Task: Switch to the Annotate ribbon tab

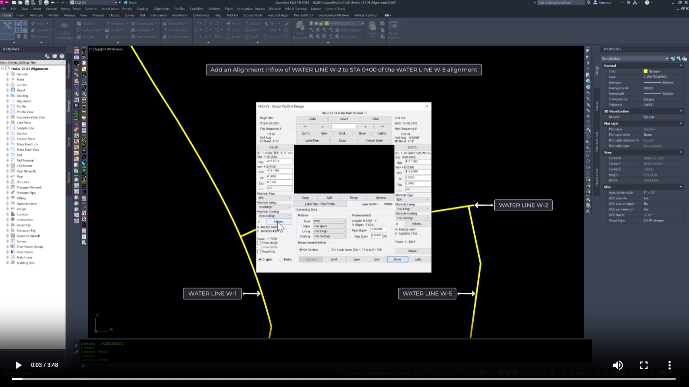Action: [x=36, y=15]
